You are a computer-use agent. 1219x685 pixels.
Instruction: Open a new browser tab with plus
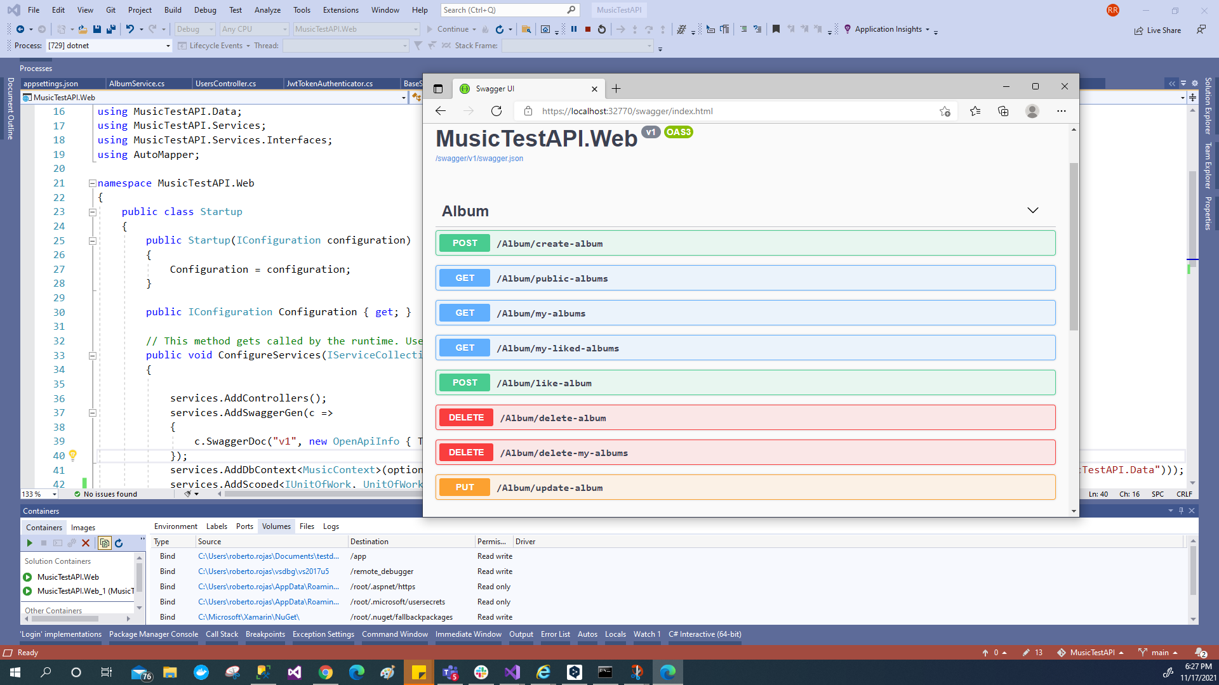(616, 89)
